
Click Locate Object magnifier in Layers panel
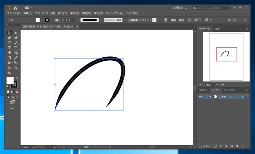click(x=221, y=147)
